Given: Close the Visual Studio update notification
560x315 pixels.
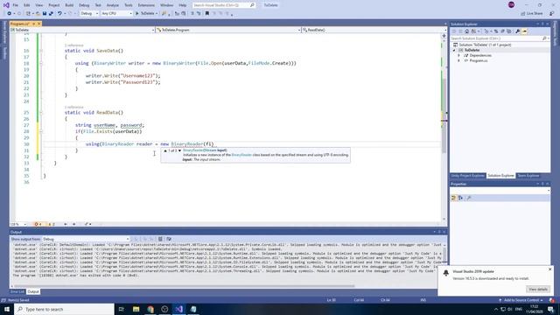Looking at the screenshot, I should (550, 269).
